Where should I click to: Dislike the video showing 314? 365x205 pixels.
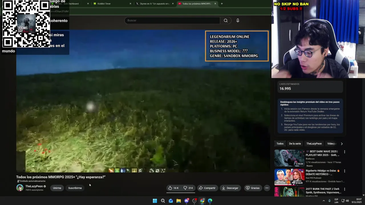click(x=188, y=188)
